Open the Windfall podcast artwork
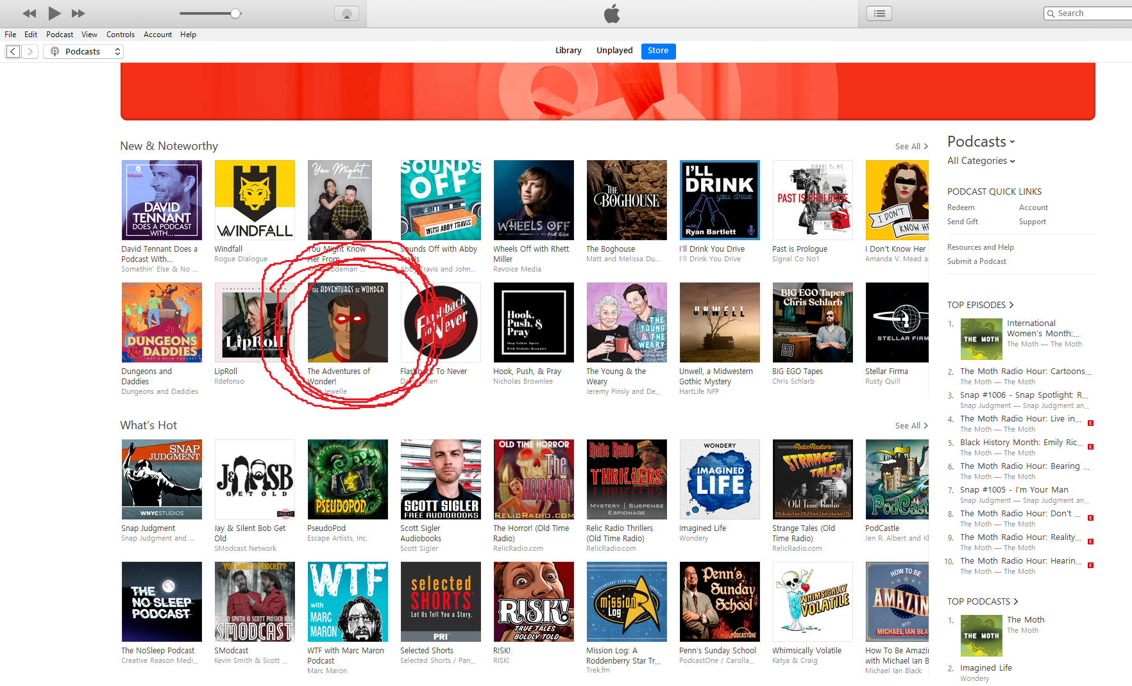1132x686 pixels. click(255, 200)
